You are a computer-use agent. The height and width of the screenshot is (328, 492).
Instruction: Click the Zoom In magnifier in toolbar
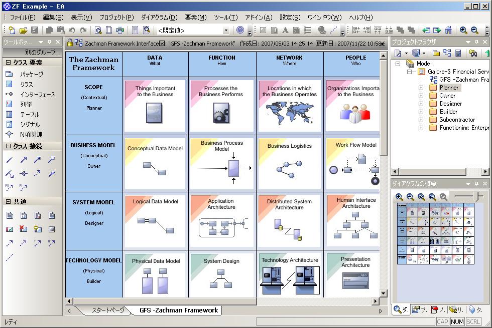[x=463, y=30]
